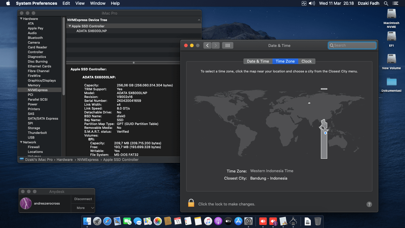405x228 pixels.
Task: Launch Podcasts from the dock
Action: 218,221
